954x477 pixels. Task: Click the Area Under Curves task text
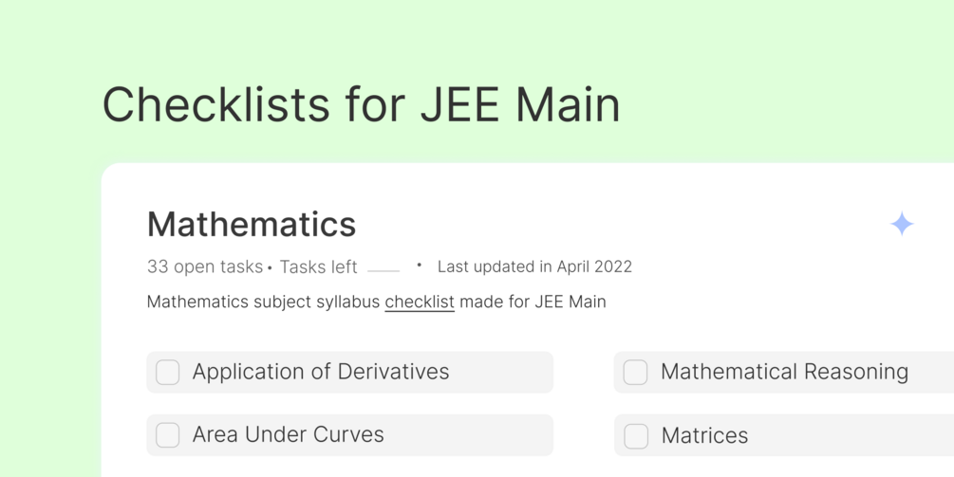pos(289,434)
